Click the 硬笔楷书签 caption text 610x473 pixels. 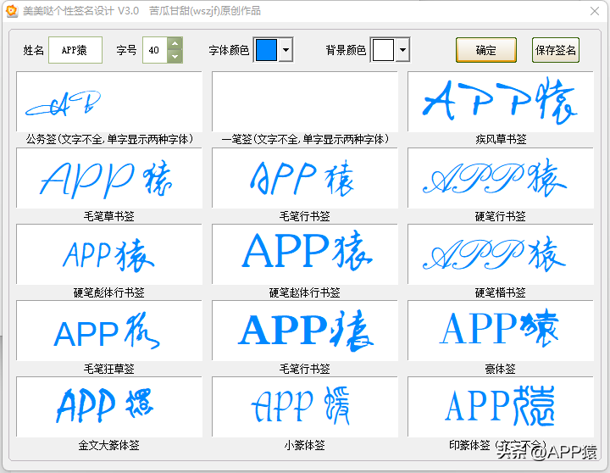coord(501,292)
